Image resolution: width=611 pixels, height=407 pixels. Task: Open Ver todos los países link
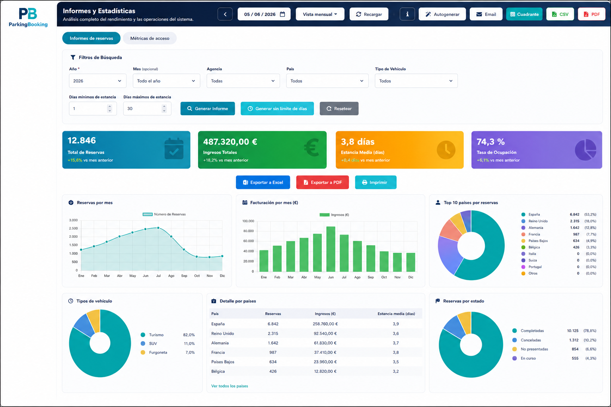click(x=230, y=386)
